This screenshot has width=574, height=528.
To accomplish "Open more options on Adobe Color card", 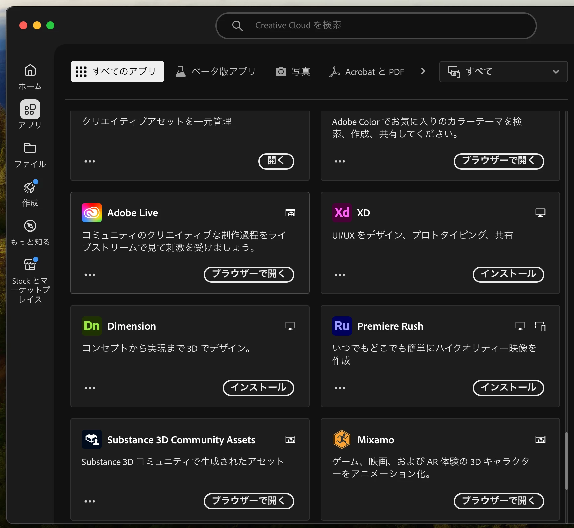I will (340, 161).
